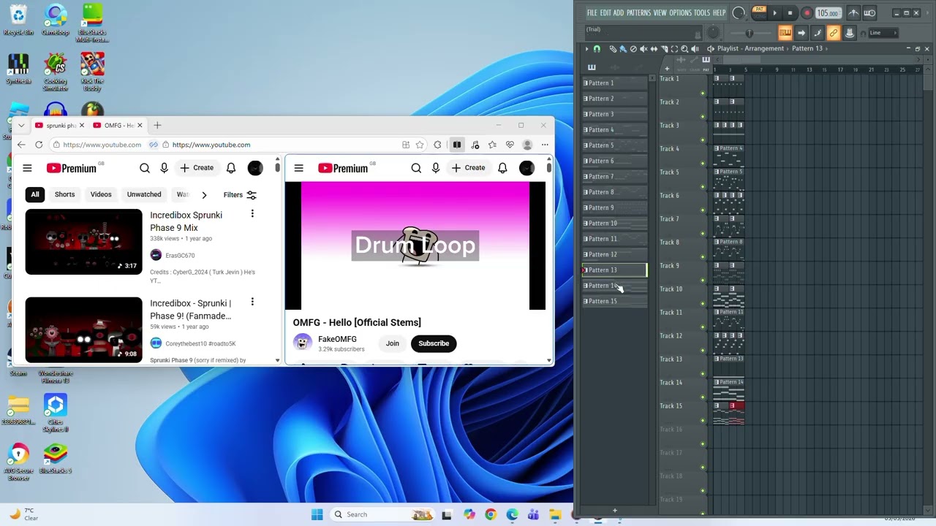Screen dimensions: 936x526
Task: Toggle Edge split screen button
Action: (457, 145)
